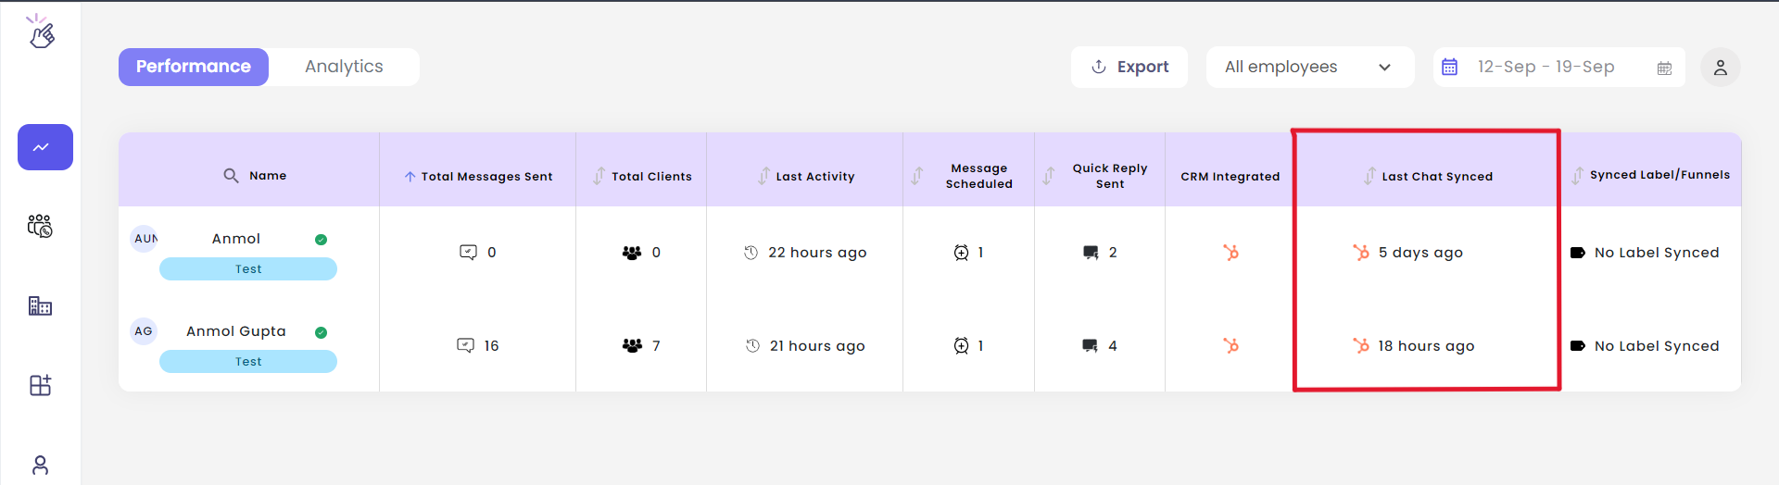Open the add-widgets grid sidebar icon
Image resolution: width=1779 pixels, height=485 pixels.
[40, 385]
